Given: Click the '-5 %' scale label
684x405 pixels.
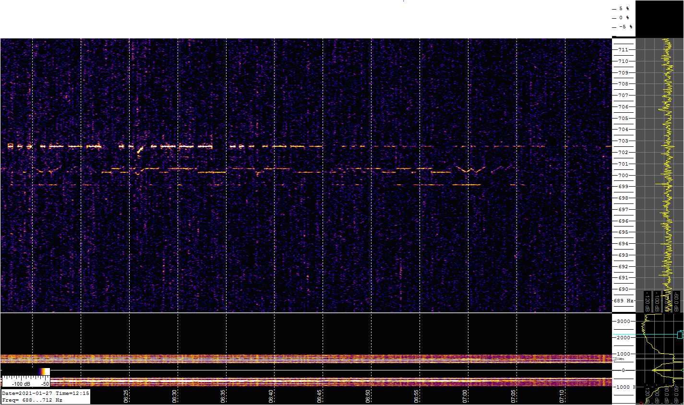Looking at the screenshot, I should (x=625, y=27).
